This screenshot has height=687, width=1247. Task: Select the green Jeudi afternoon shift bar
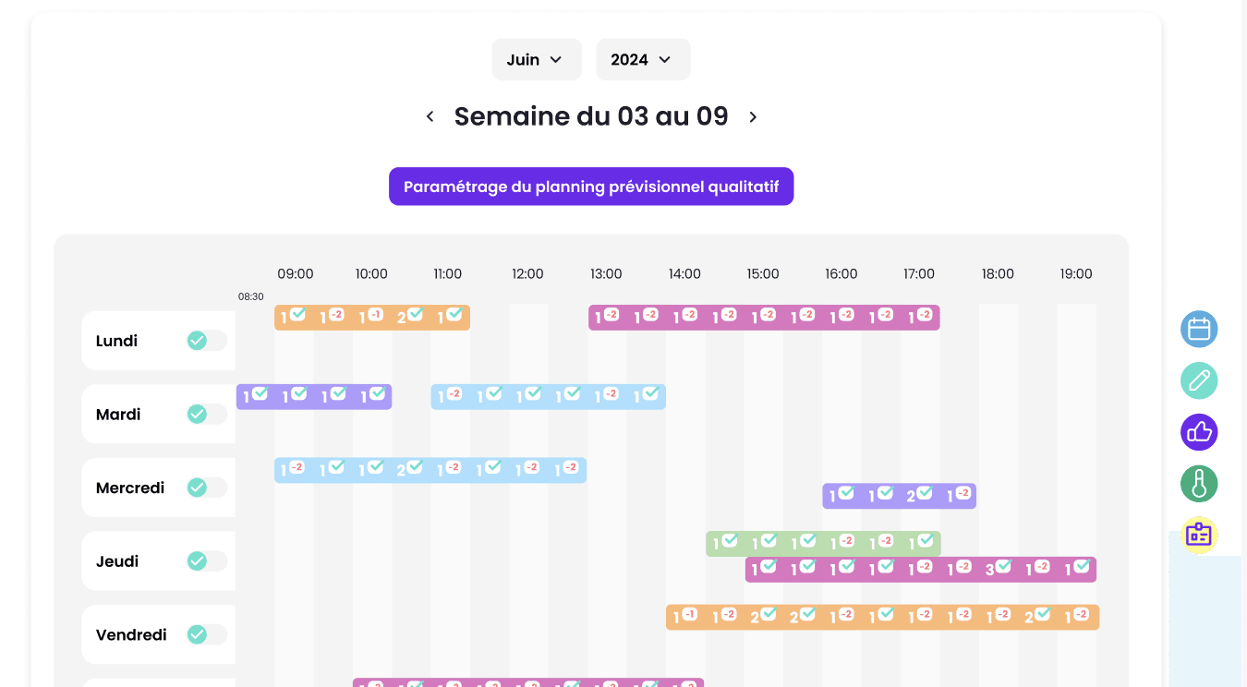point(824,544)
